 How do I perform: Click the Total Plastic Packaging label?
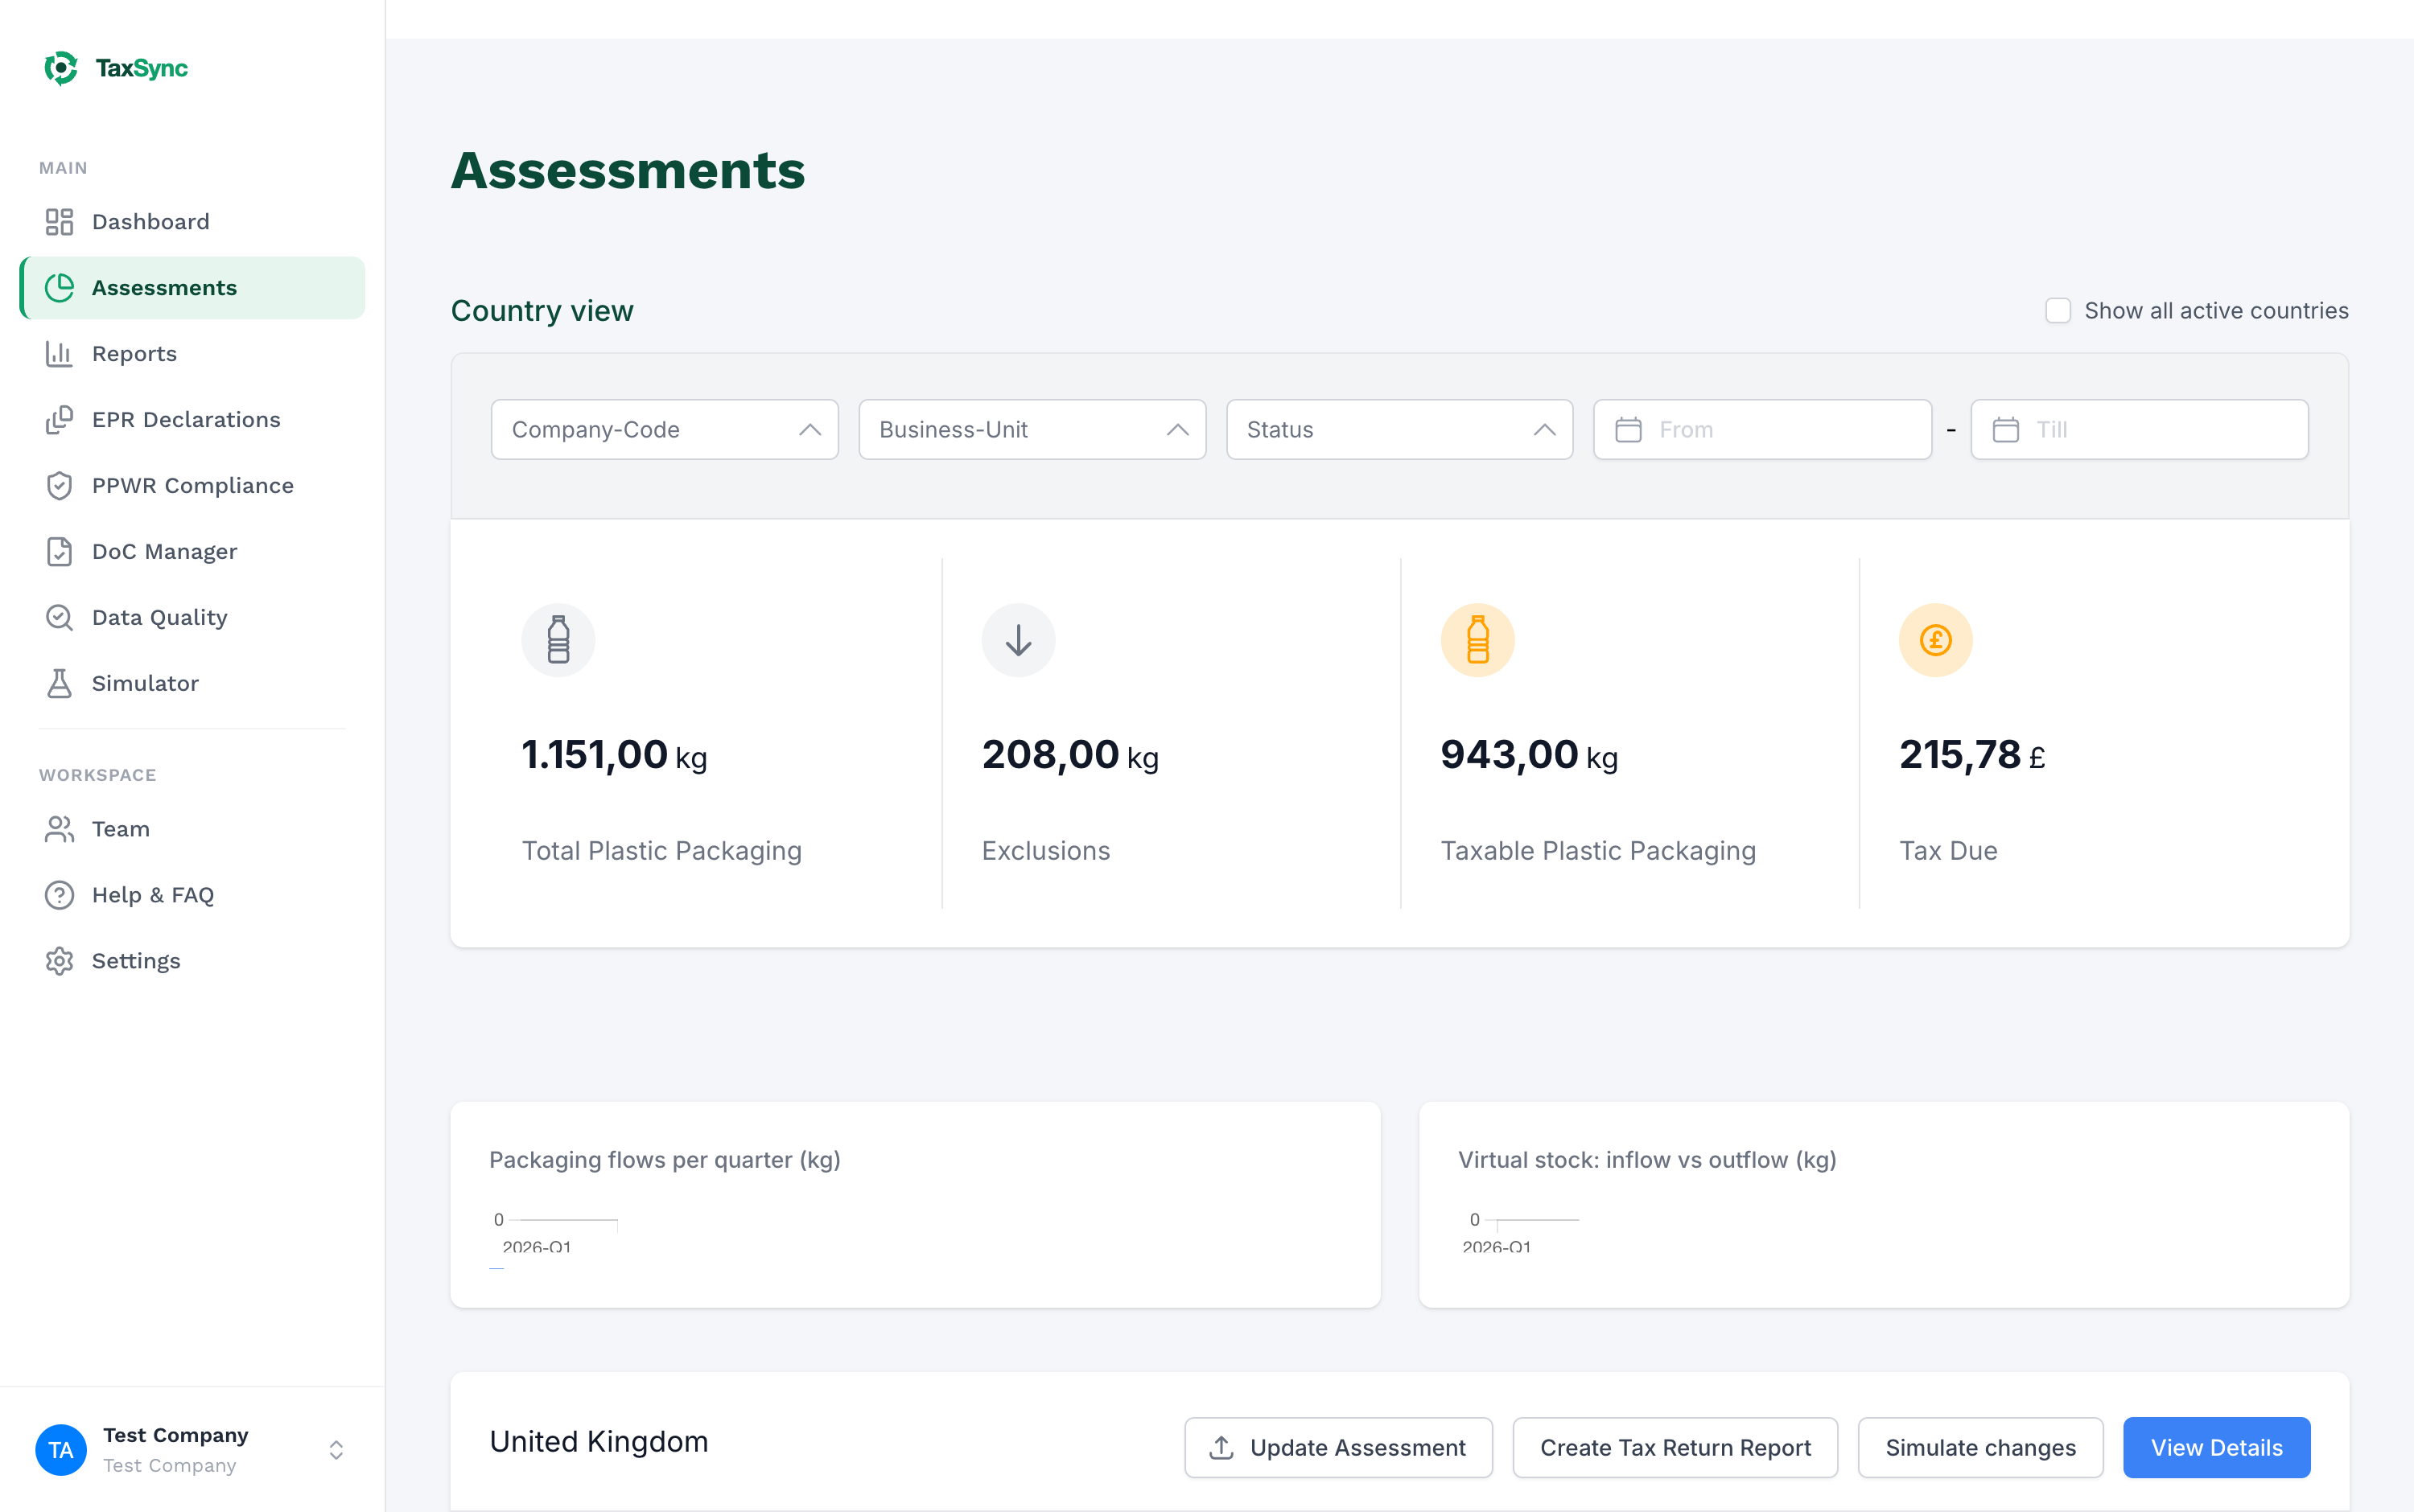(x=662, y=851)
